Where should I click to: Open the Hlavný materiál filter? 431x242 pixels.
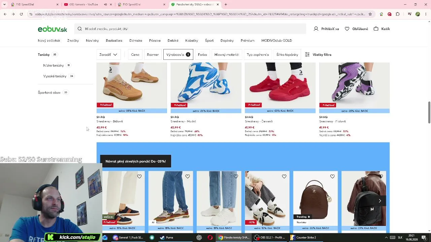(227, 54)
